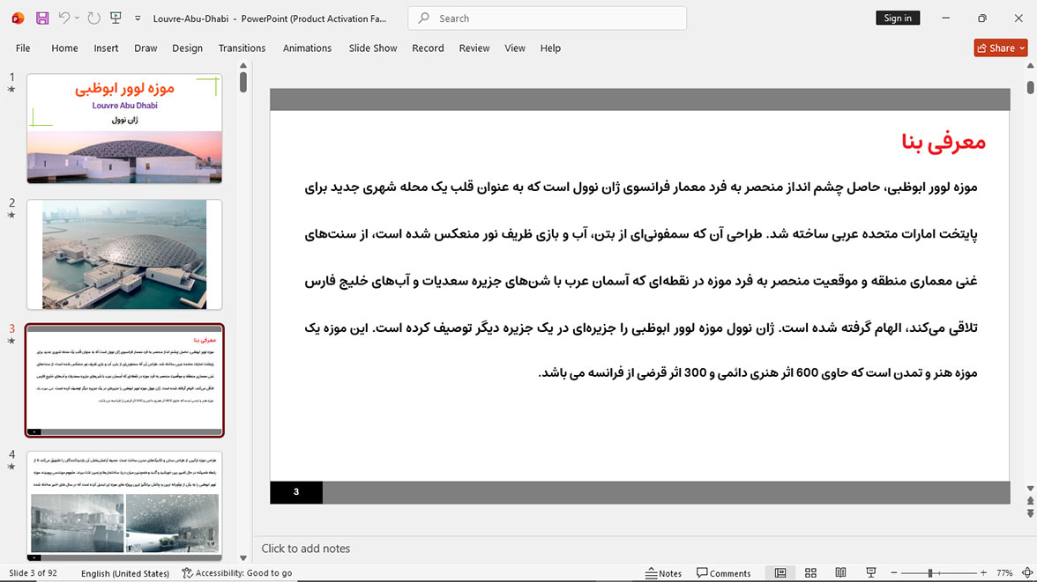The image size is (1037, 582).
Task: Fit slide to current window icon
Action: pyautogui.click(x=1027, y=572)
